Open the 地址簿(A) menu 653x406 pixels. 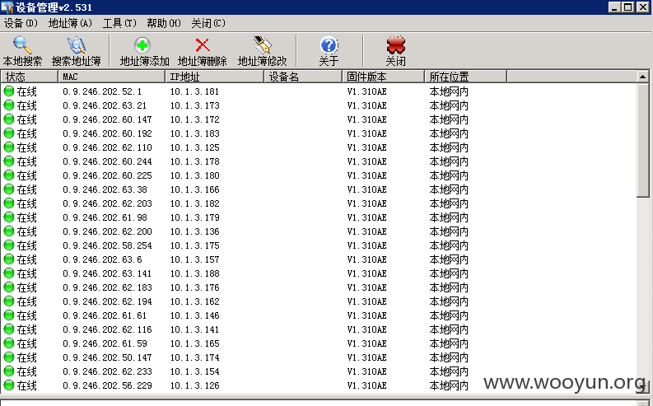coord(70,23)
